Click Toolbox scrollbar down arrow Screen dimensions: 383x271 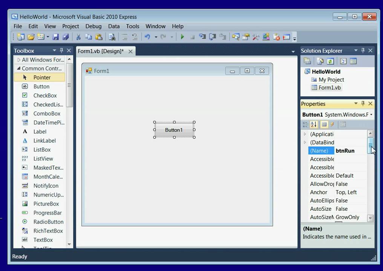(x=69, y=244)
